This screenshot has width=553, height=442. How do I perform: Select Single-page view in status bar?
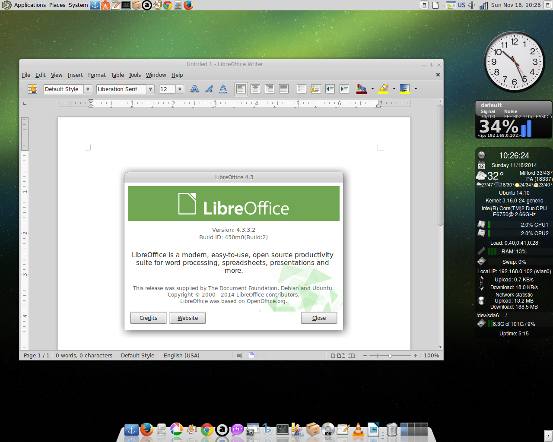pos(333,356)
